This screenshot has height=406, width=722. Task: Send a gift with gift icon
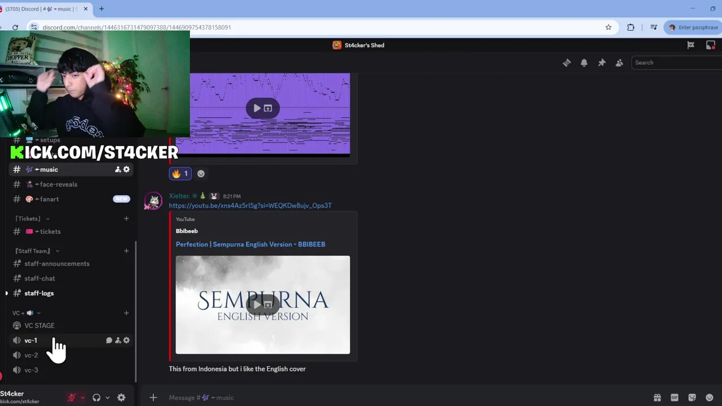657,398
